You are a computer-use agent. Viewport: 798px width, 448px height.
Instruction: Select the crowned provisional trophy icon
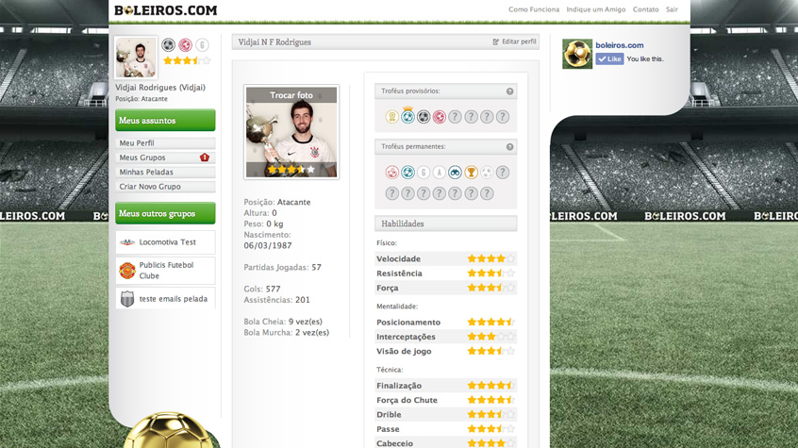click(407, 116)
